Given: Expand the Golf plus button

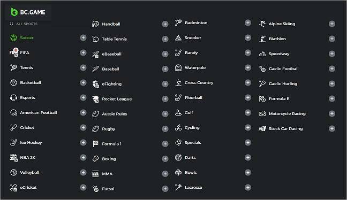Looking at the screenshot, I should (248, 113).
